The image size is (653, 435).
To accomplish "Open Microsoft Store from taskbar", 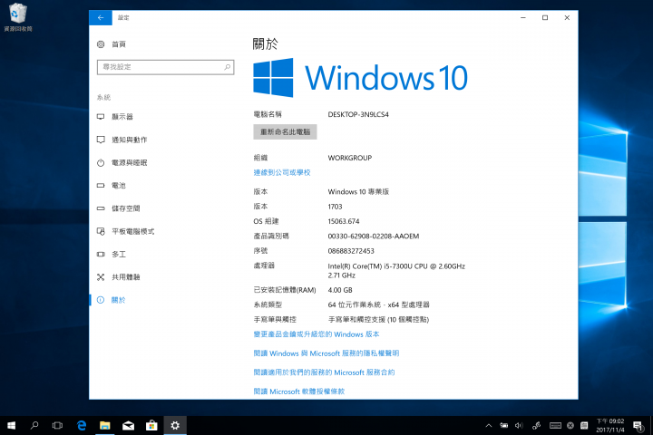I will pyautogui.click(x=151, y=425).
